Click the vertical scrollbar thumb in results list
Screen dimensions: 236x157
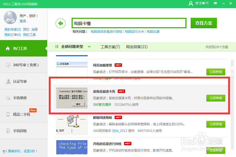pyautogui.click(x=232, y=72)
